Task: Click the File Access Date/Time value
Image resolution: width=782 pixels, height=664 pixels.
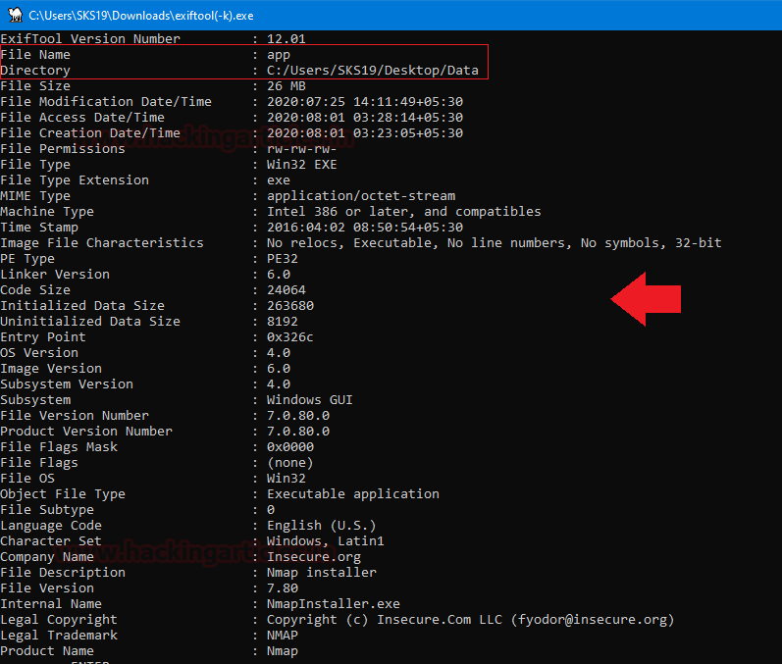Action: 365,118
